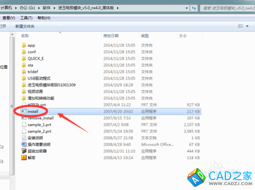This screenshot has width=255, height=190.
Task: Select the QUICK_E folder icon
Action: pyautogui.click(x=24, y=59)
